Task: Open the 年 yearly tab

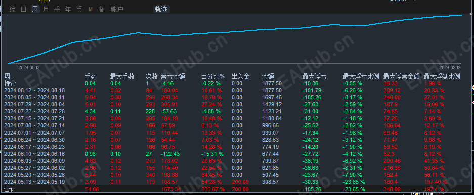Action: (68, 10)
